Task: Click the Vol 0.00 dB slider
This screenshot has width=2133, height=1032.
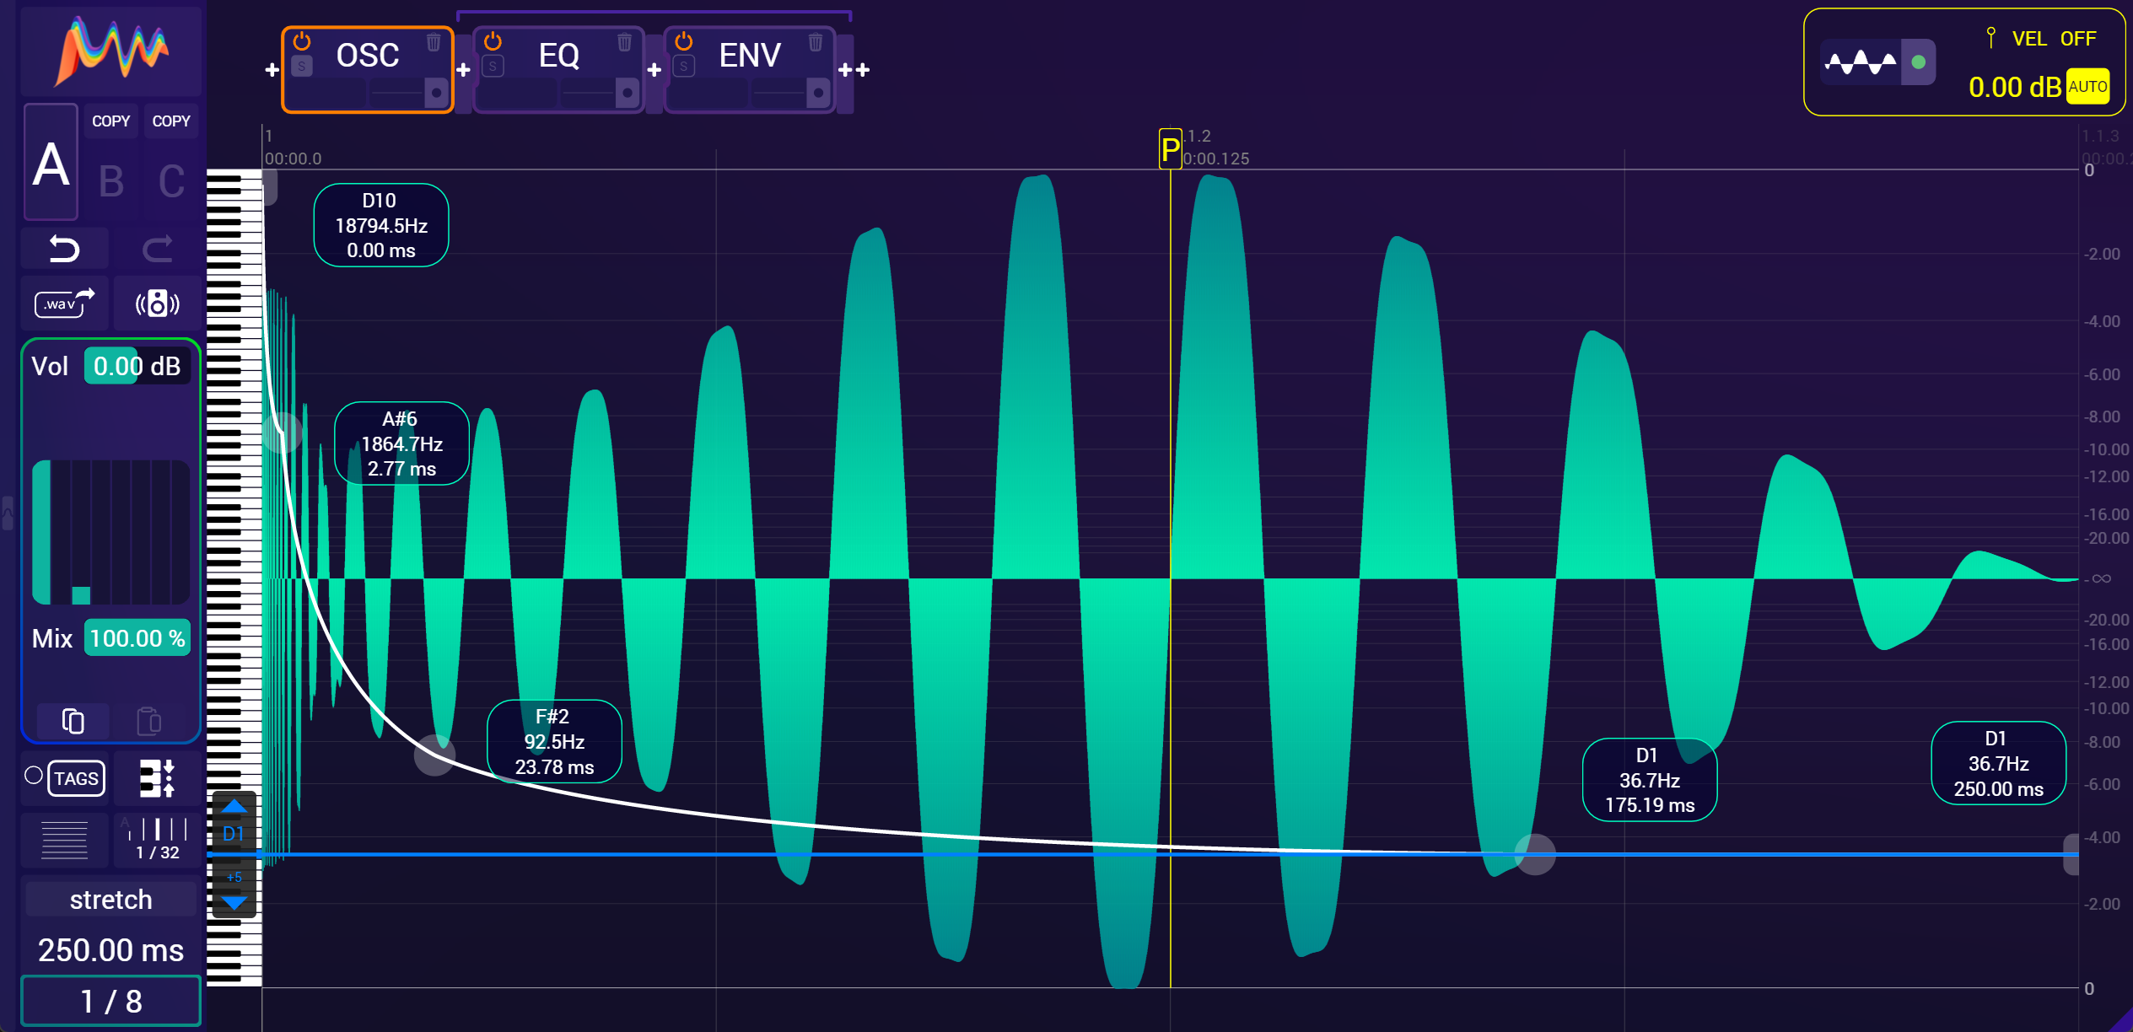Action: pos(137,366)
